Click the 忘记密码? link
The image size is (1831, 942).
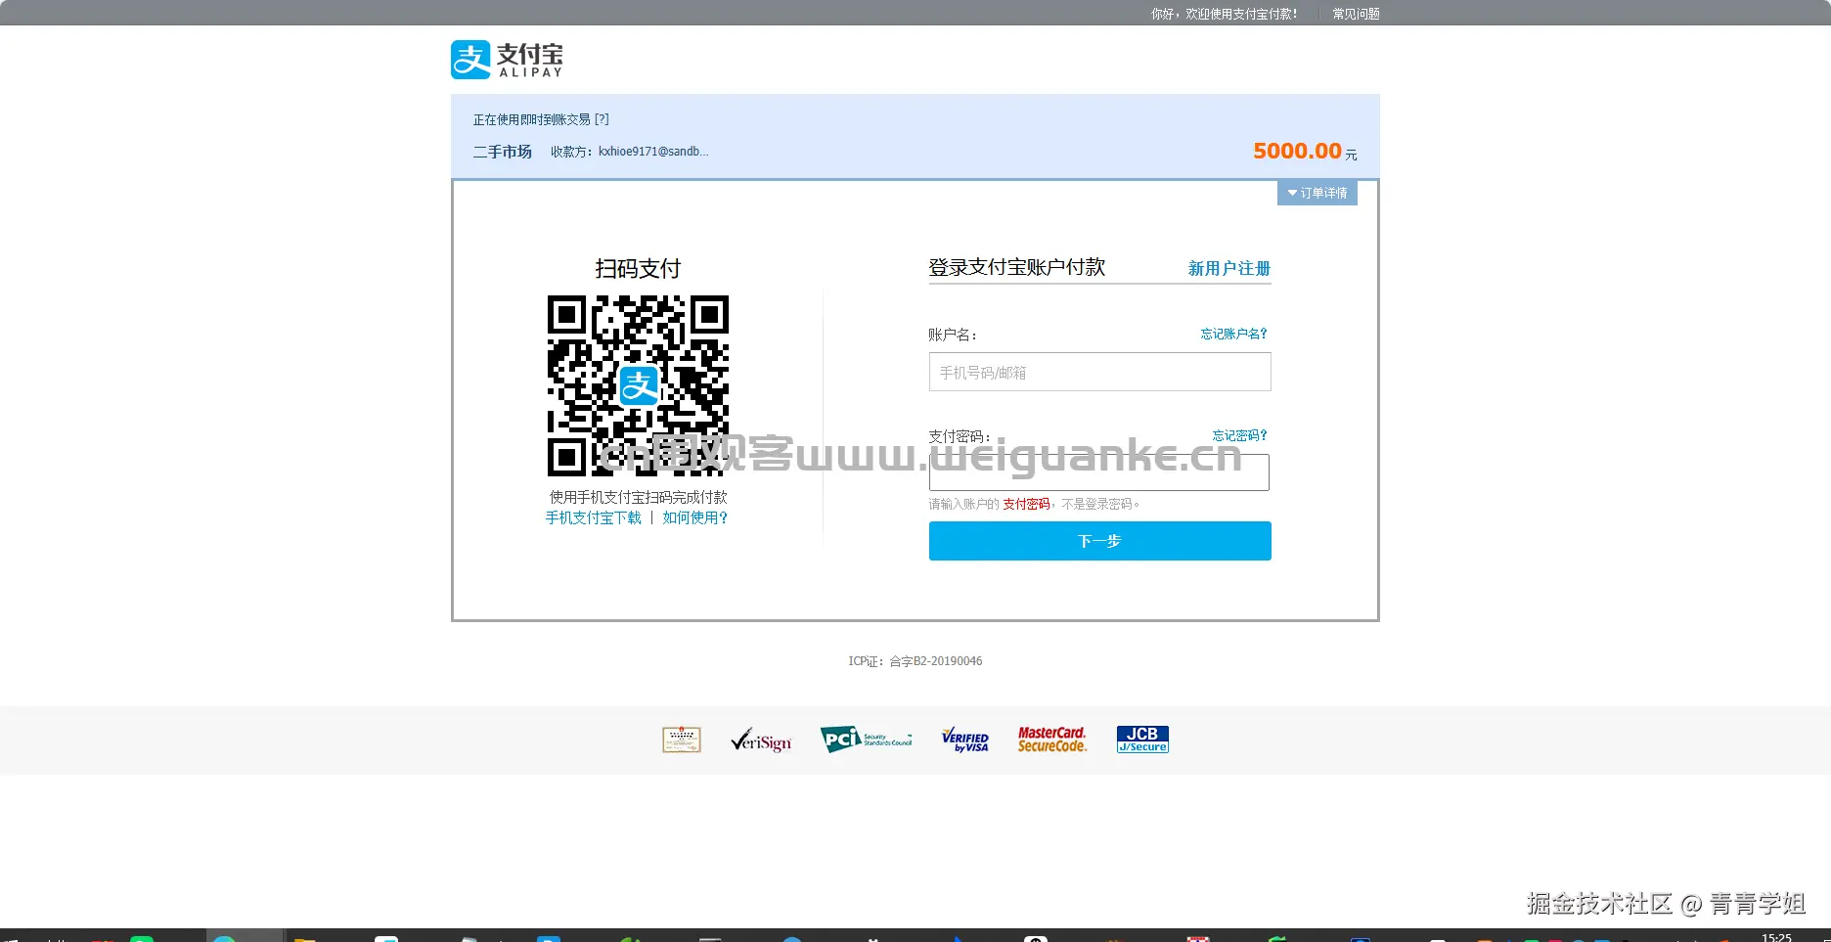click(x=1239, y=435)
